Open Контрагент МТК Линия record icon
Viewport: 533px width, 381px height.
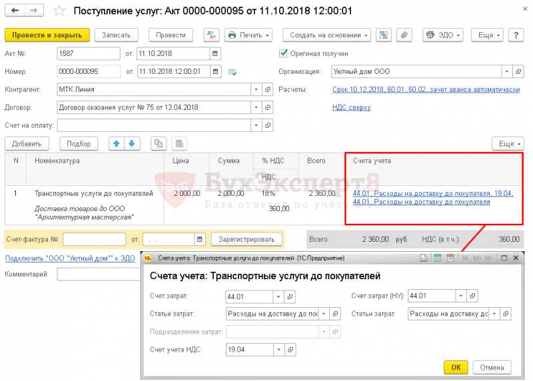tap(268, 89)
